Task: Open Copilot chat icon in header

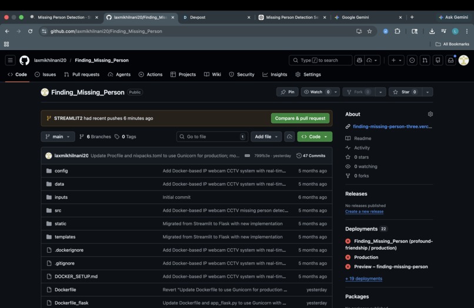Action: (x=359, y=61)
